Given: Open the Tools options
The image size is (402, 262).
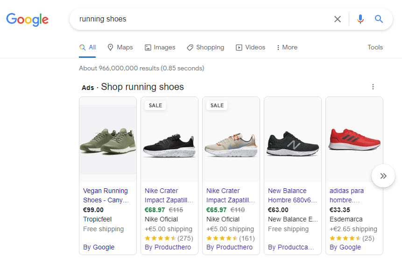Looking at the screenshot, I should (x=375, y=48).
